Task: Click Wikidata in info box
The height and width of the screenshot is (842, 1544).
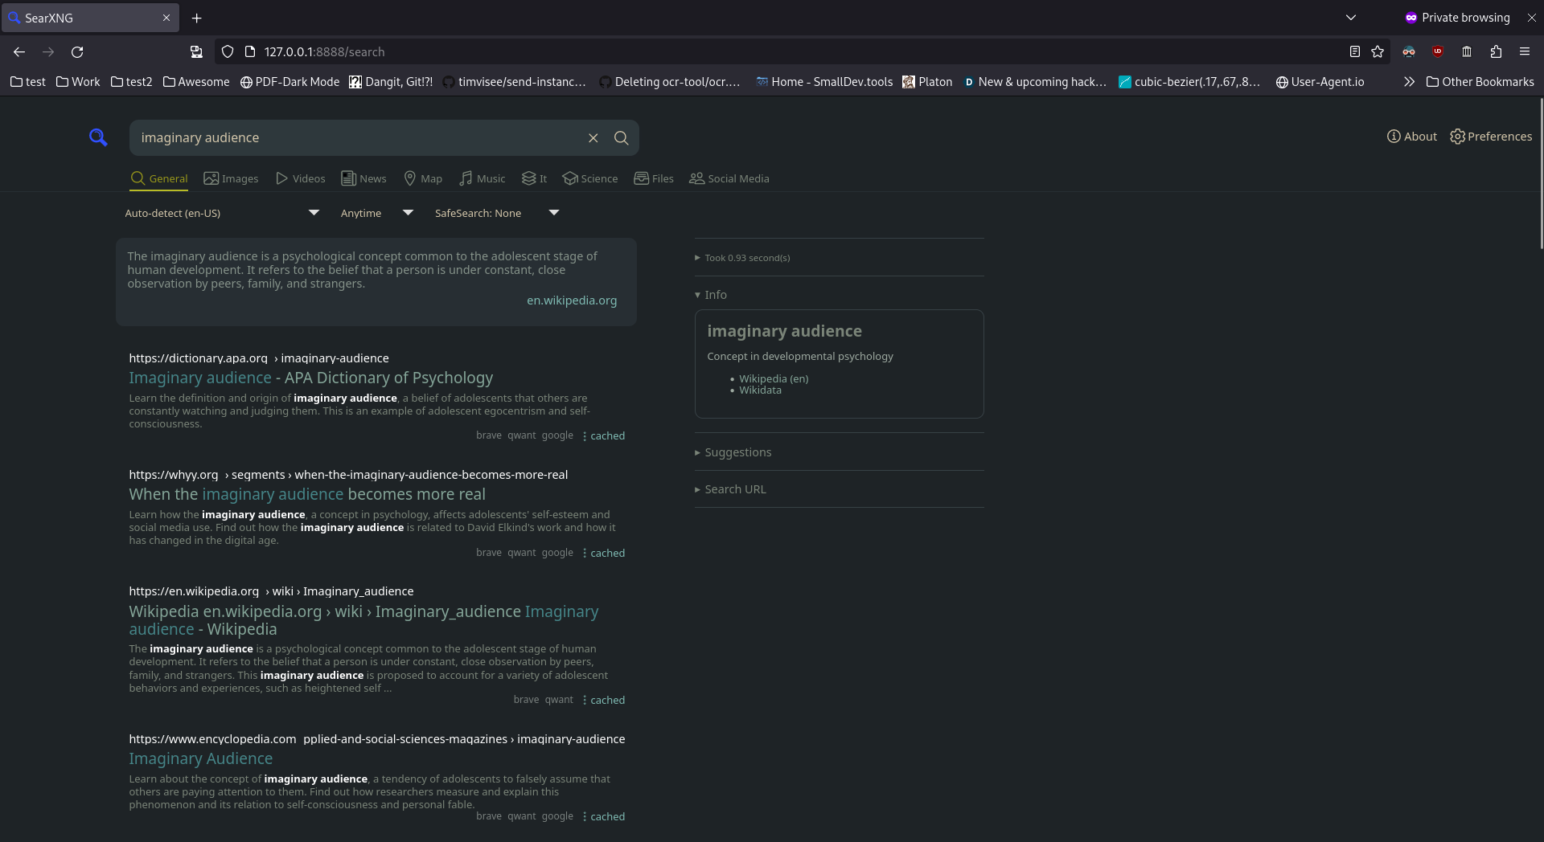Action: coord(760,390)
